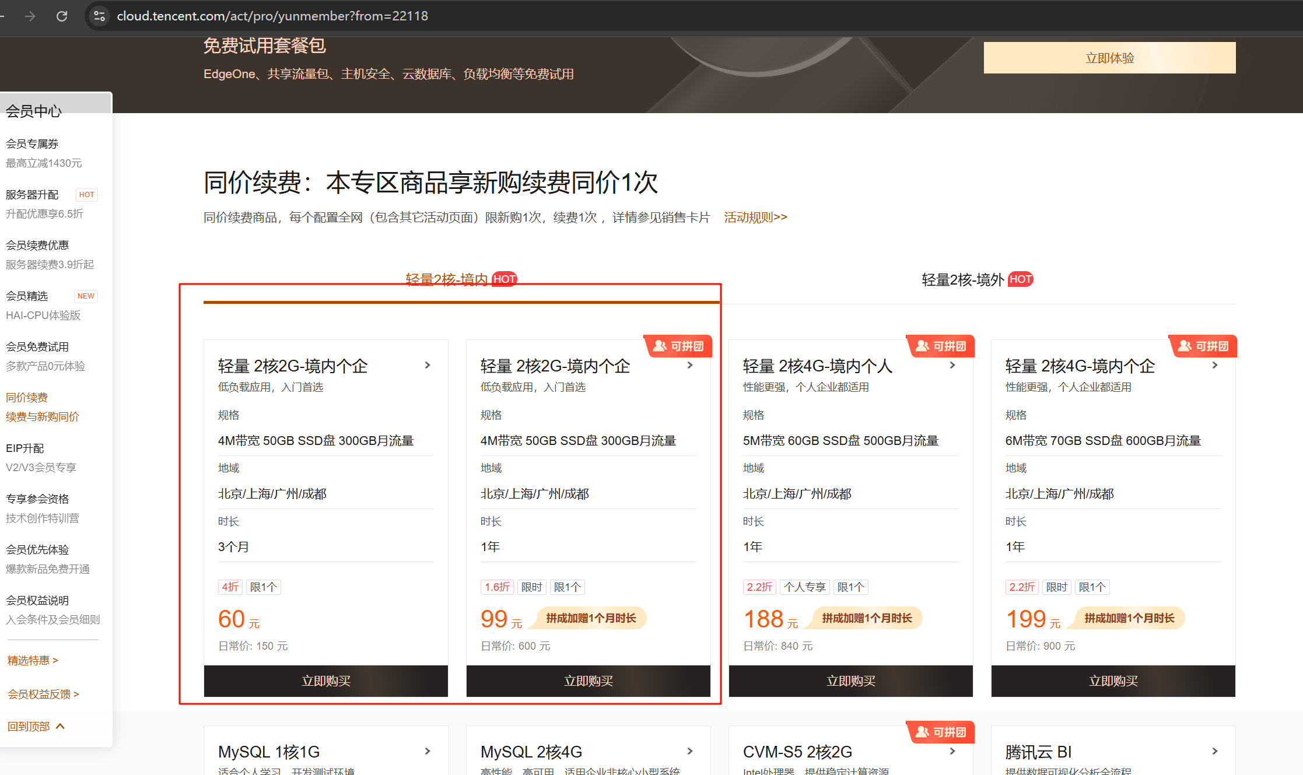The height and width of the screenshot is (775, 1303).
Task: Open site info icon in address bar
Action: click(x=100, y=16)
